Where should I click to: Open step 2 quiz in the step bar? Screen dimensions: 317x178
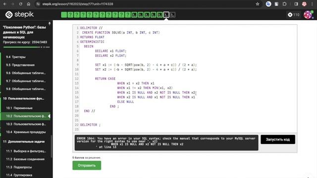point(70,15)
